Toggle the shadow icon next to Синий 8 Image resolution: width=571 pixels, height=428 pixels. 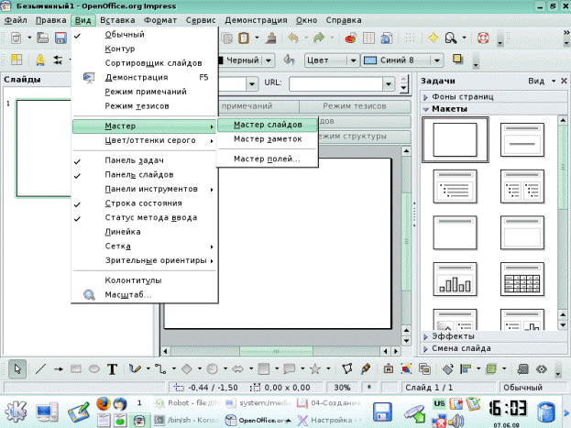coord(457,60)
